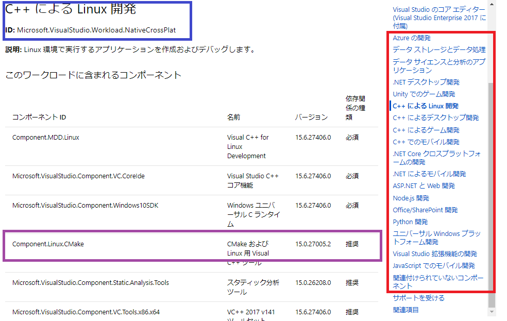
Task: Open ユニバーサル Windows プラットフォーム開発 link
Action: point(436,238)
